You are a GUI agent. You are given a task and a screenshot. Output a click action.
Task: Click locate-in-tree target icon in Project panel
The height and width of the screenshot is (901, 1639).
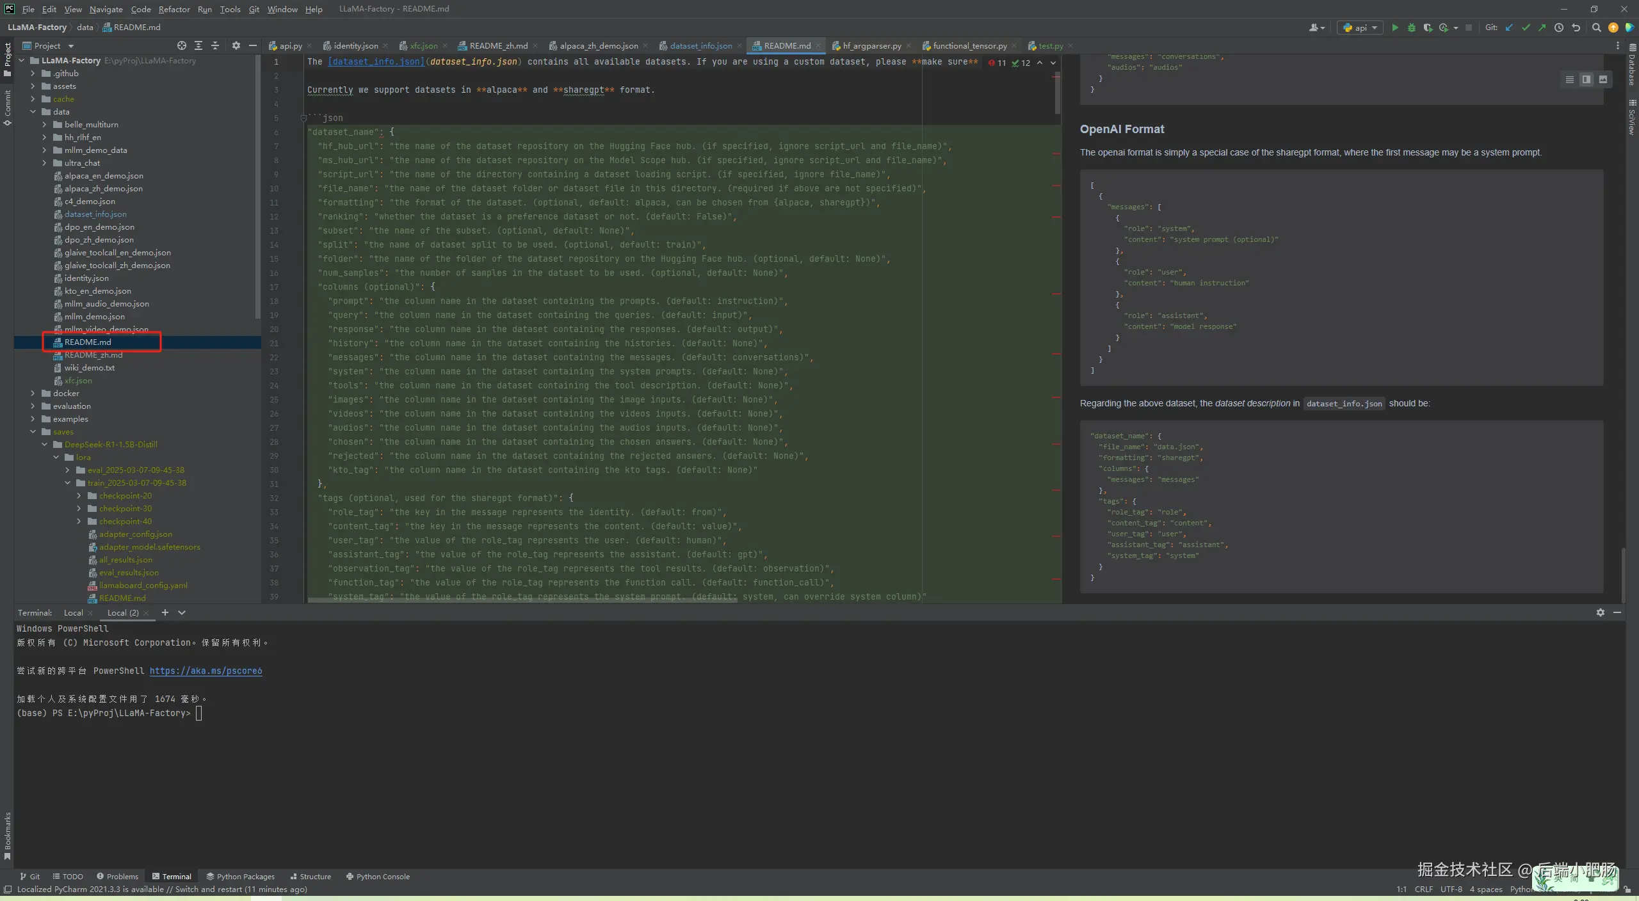182,45
